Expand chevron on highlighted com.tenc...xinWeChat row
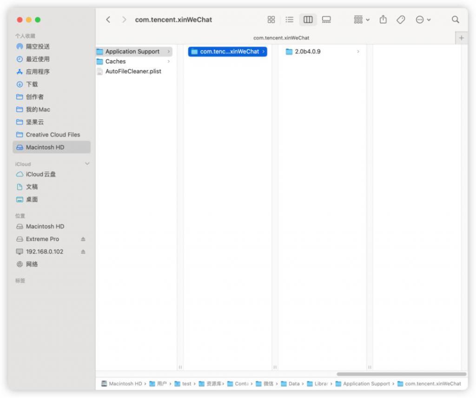The width and height of the screenshot is (476, 398). pyautogui.click(x=263, y=52)
